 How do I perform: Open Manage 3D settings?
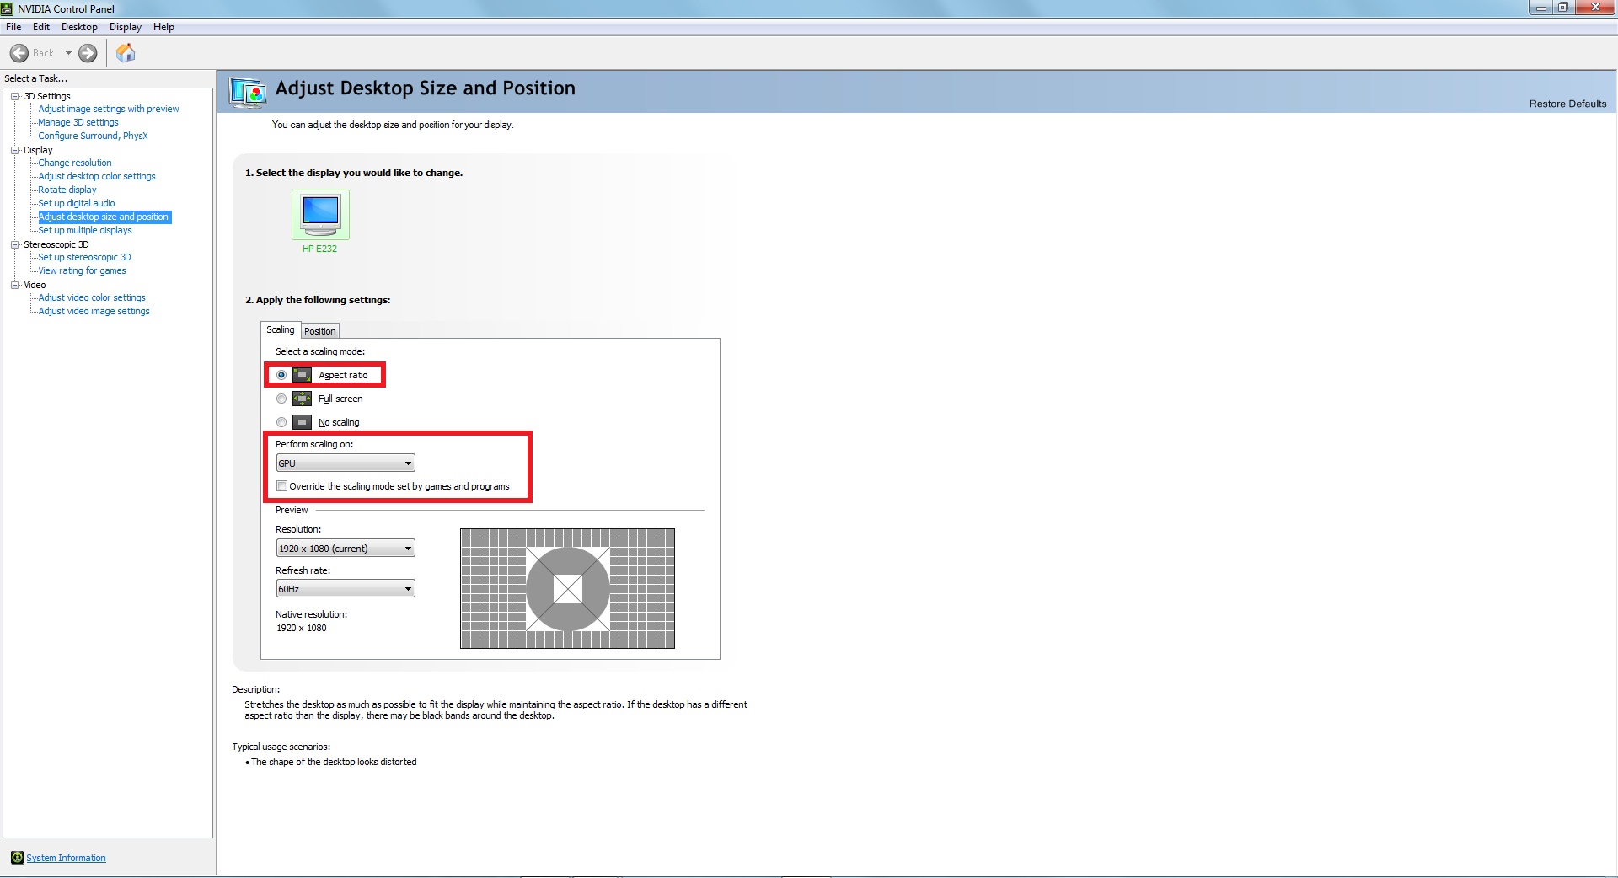[x=78, y=122]
